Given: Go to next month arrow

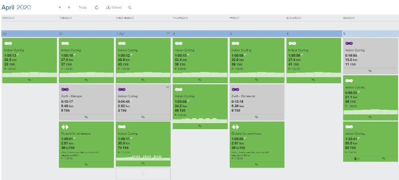Looking at the screenshot, I should click(x=69, y=7).
